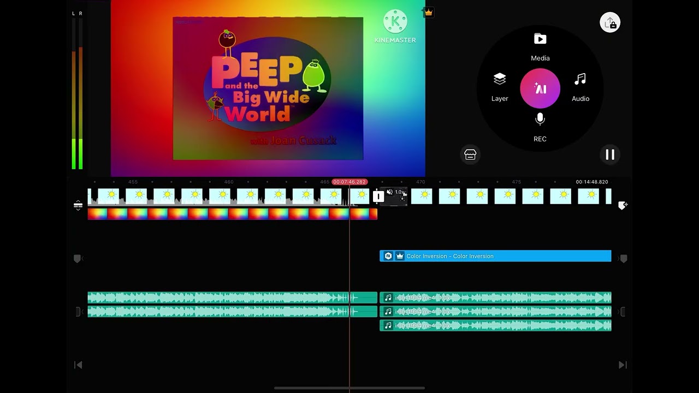Click the right audio level meter
This screenshot has width=699, height=393.
[81, 94]
